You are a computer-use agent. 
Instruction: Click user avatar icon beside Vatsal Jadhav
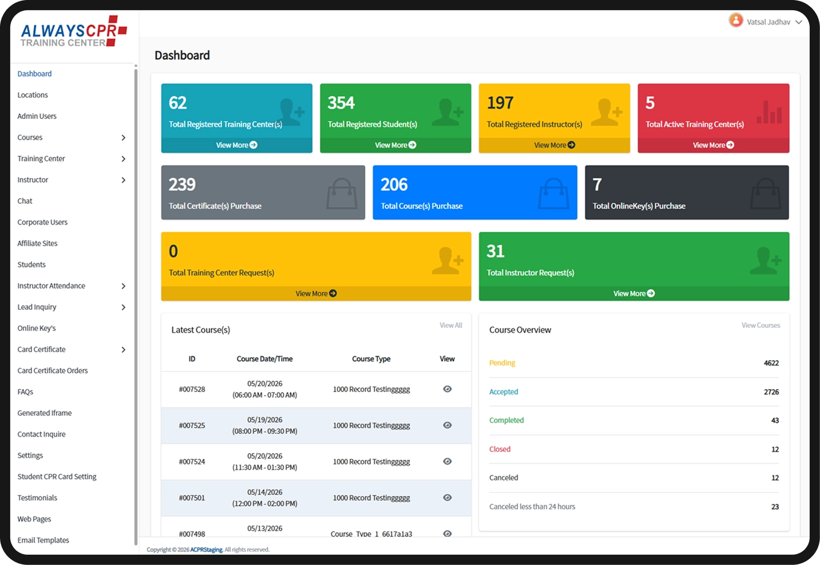736,21
